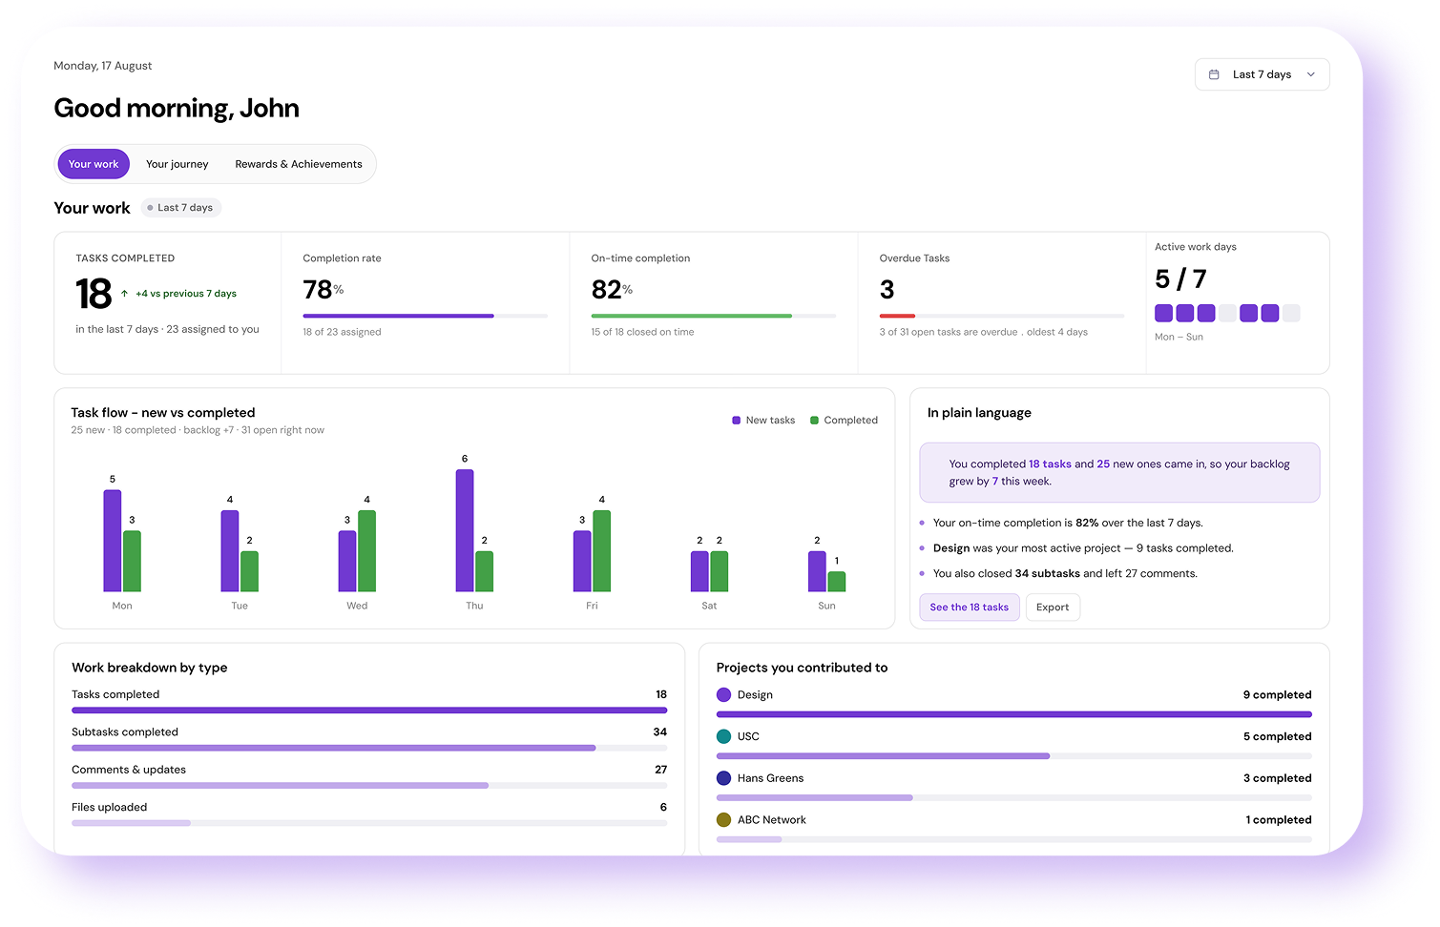
Task: Click the USC project teal dot
Action: pos(724,736)
